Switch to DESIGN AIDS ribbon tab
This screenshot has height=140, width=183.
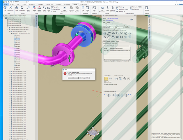pyautogui.click(x=50, y=4)
